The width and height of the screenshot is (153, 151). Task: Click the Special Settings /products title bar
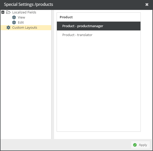click(64, 5)
